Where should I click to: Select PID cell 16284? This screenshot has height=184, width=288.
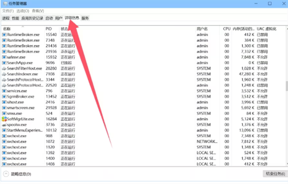[x=51, y=119]
